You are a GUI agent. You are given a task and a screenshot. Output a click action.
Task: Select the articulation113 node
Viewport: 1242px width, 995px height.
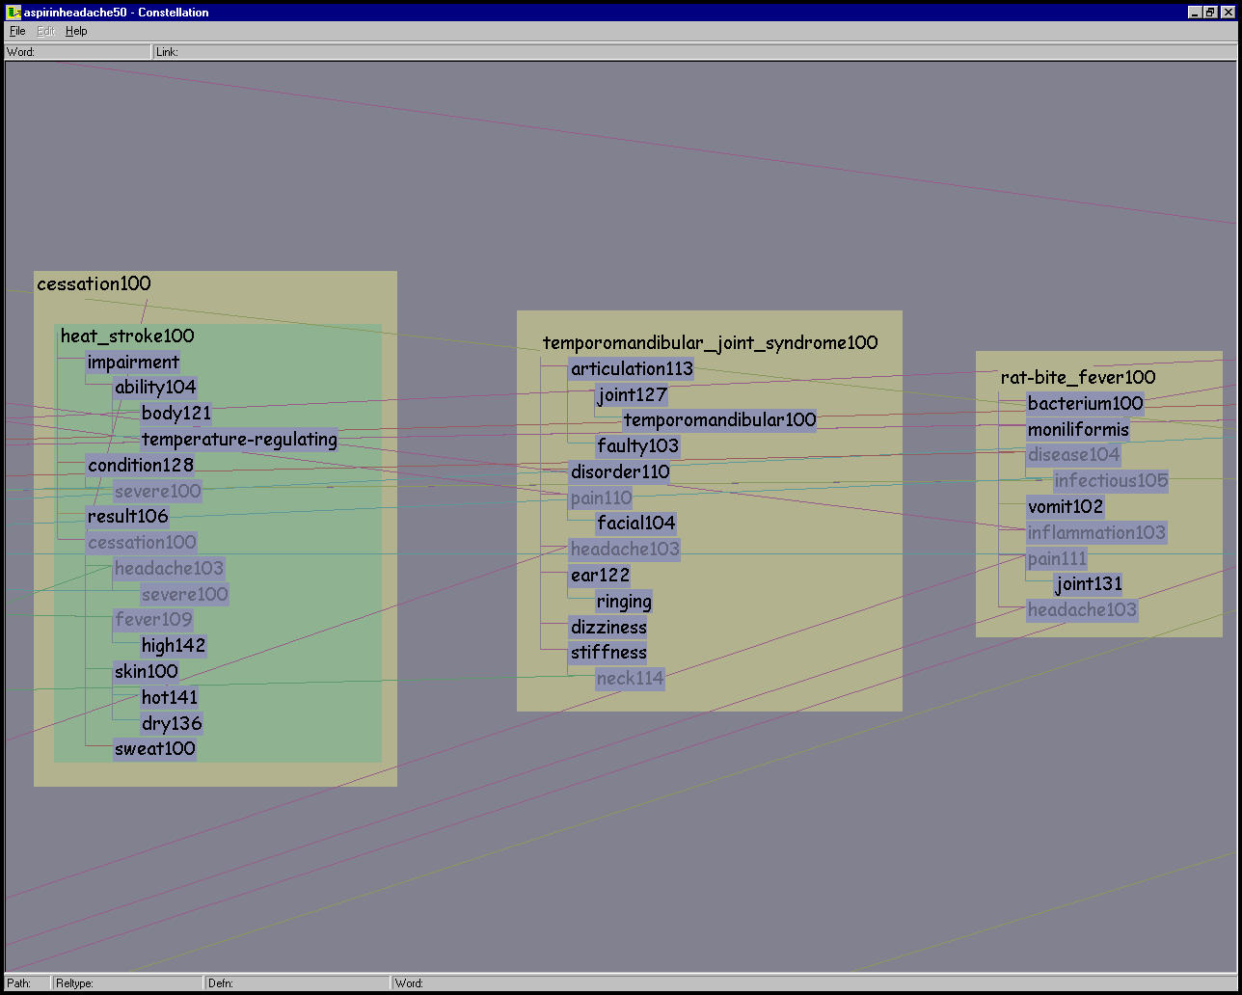(x=632, y=368)
